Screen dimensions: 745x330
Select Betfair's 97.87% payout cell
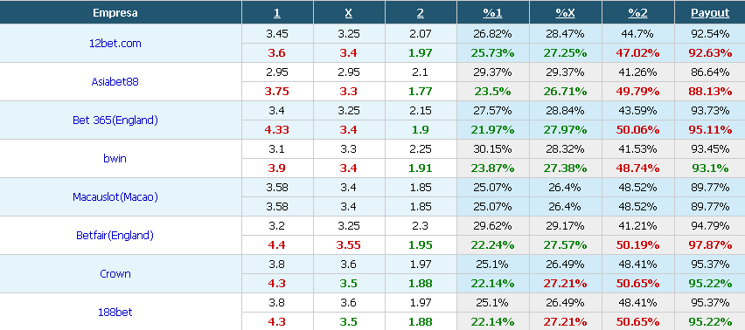[x=710, y=245]
